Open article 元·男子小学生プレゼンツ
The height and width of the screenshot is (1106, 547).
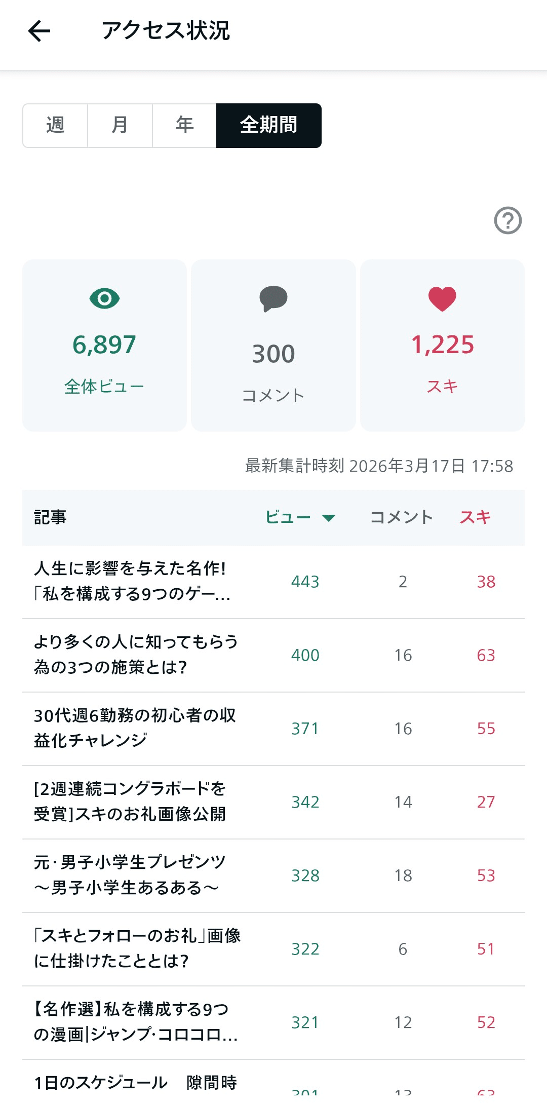point(130,875)
